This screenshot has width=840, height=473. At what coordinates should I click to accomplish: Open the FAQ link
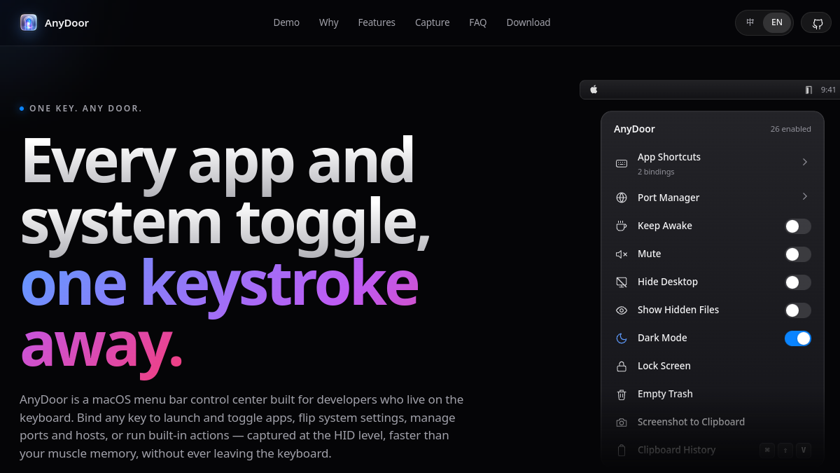pos(478,22)
